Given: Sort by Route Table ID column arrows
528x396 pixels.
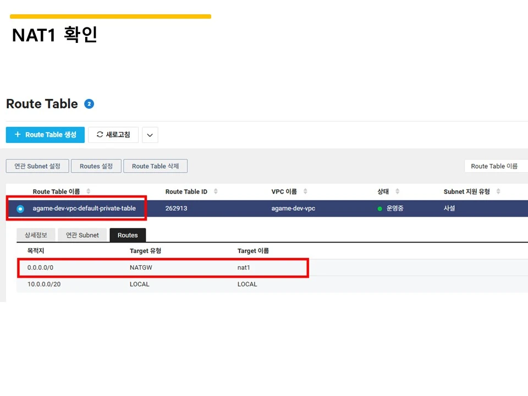Looking at the screenshot, I should click(x=216, y=191).
